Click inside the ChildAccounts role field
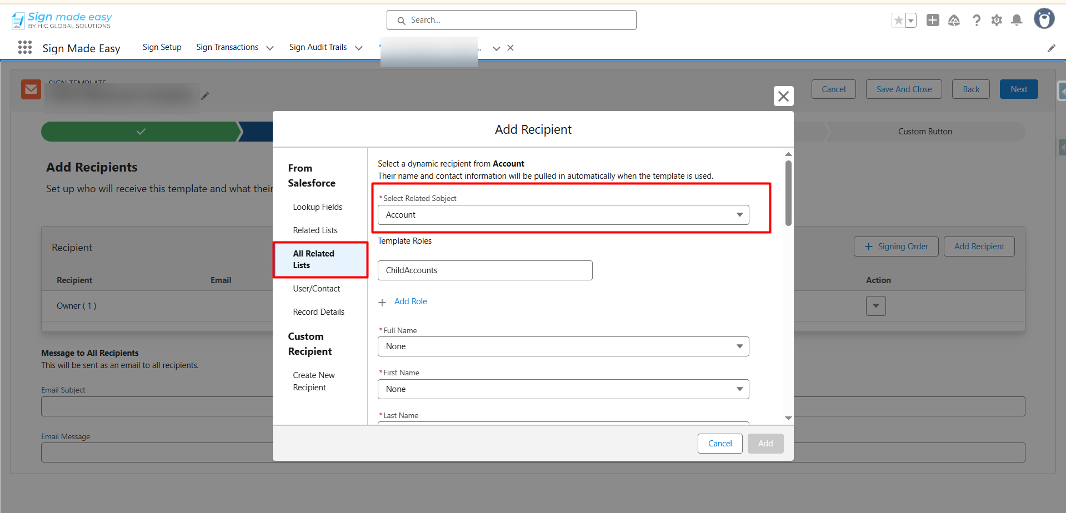Screen dimensions: 1066x513 [484, 270]
